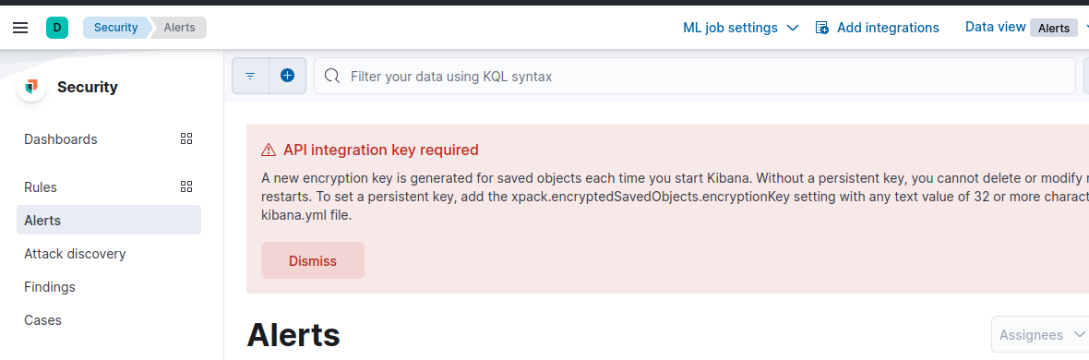The width and height of the screenshot is (1089, 360).
Task: Click the Add integrations icon
Action: 822,28
